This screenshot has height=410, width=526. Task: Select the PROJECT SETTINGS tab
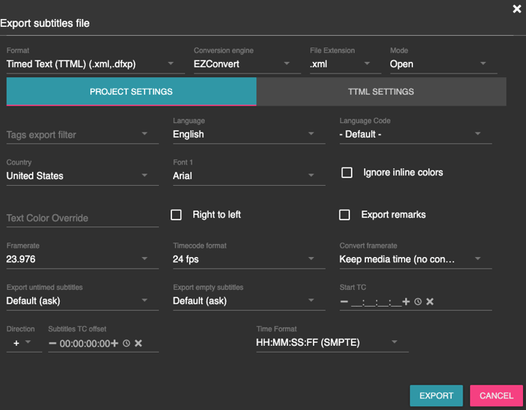pos(131,92)
